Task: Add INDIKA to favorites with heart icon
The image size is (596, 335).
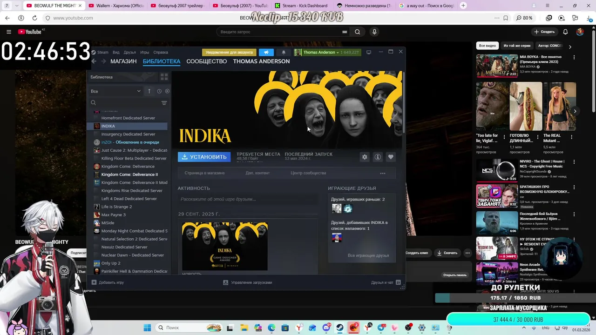Action: point(391,157)
